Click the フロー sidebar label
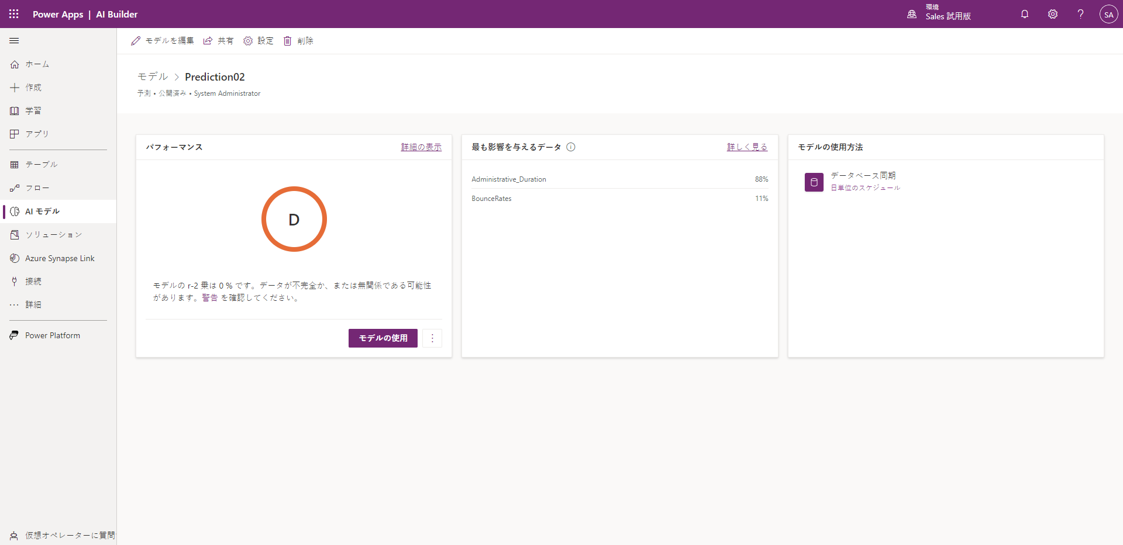This screenshot has width=1123, height=545. (37, 188)
